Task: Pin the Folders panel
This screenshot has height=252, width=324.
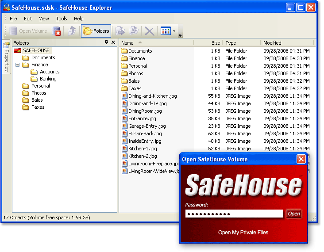Action: click(x=106, y=42)
